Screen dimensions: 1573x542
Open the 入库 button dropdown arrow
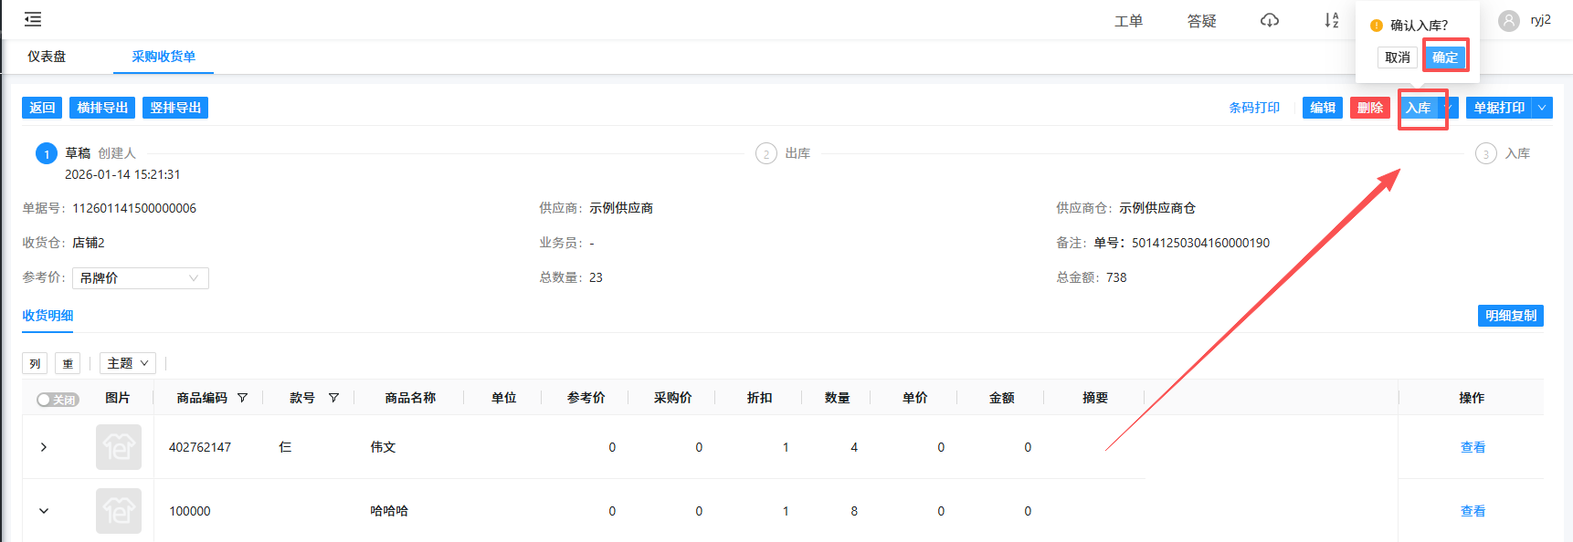pyautogui.click(x=1450, y=108)
